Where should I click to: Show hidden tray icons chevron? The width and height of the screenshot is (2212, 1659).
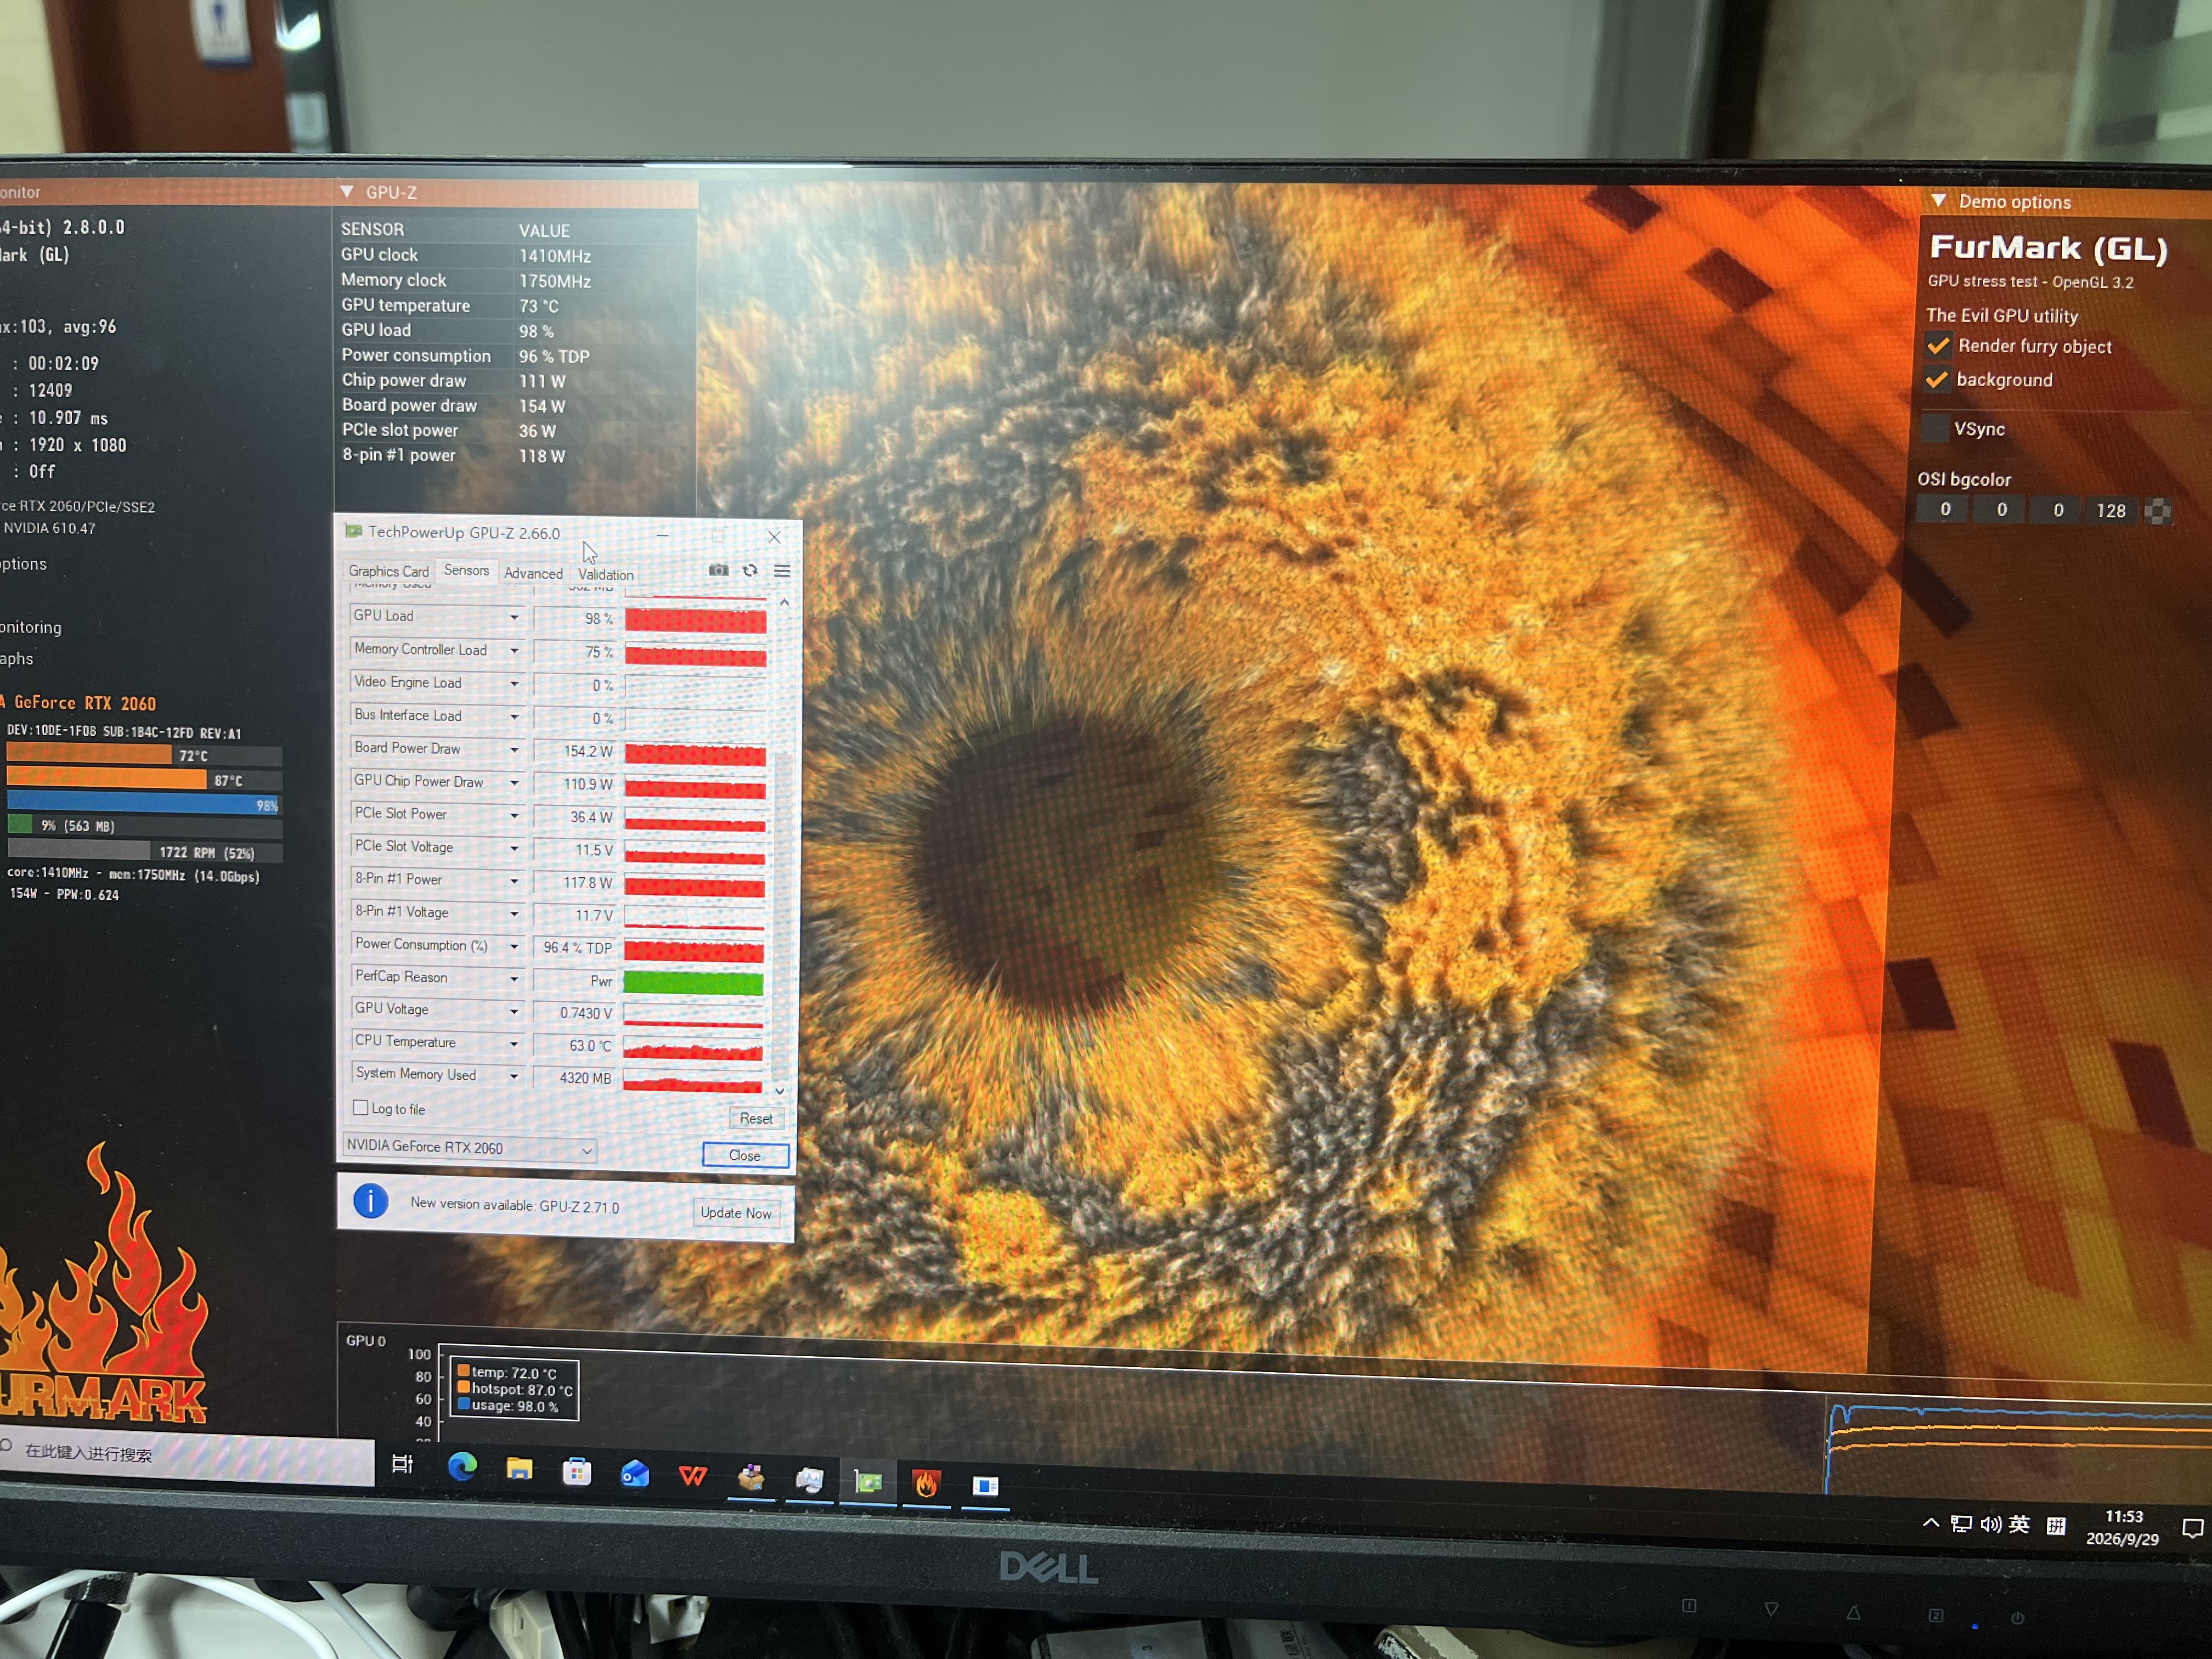(1930, 1523)
